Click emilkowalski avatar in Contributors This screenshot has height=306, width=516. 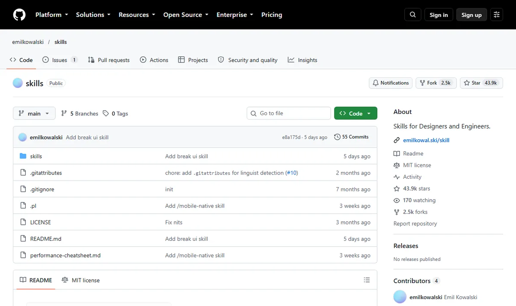click(400, 297)
